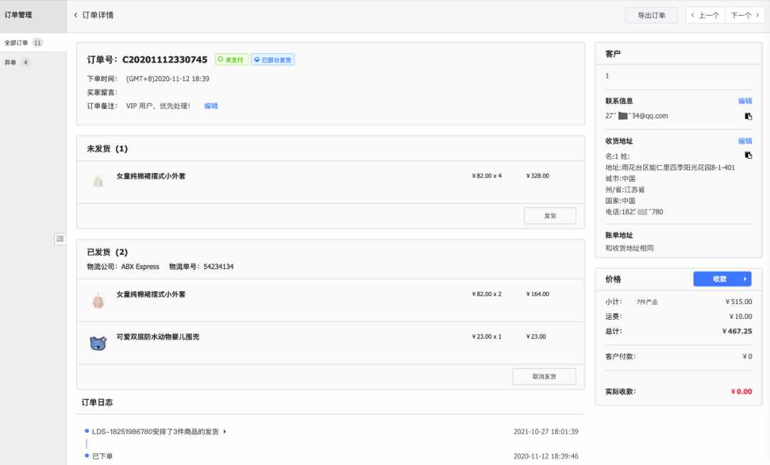Open the blue baby bib product thumbnail

[98, 343]
